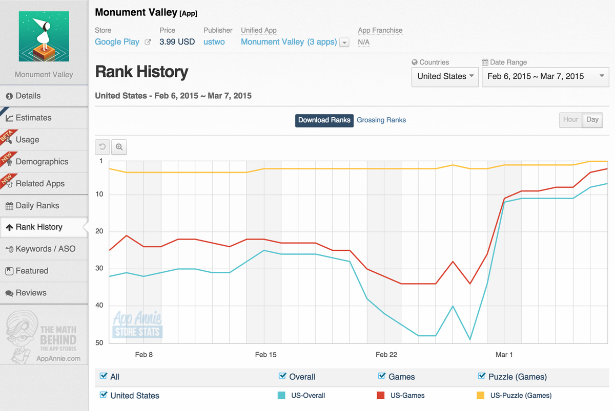
Task: Click the 3.99 USD price text
Action: click(x=177, y=42)
